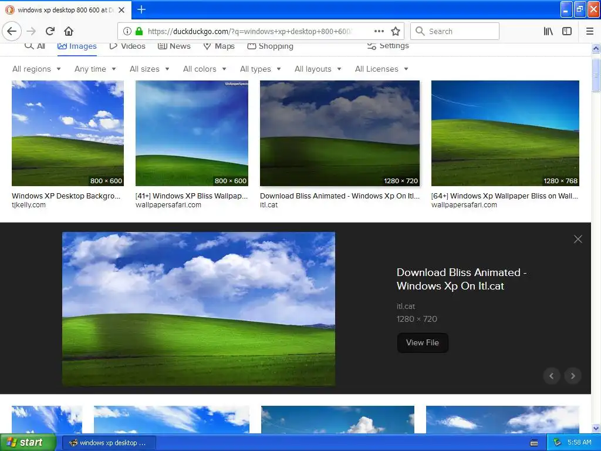The height and width of the screenshot is (451, 601).
Task: Expand the Any time filter
Action: click(x=95, y=69)
